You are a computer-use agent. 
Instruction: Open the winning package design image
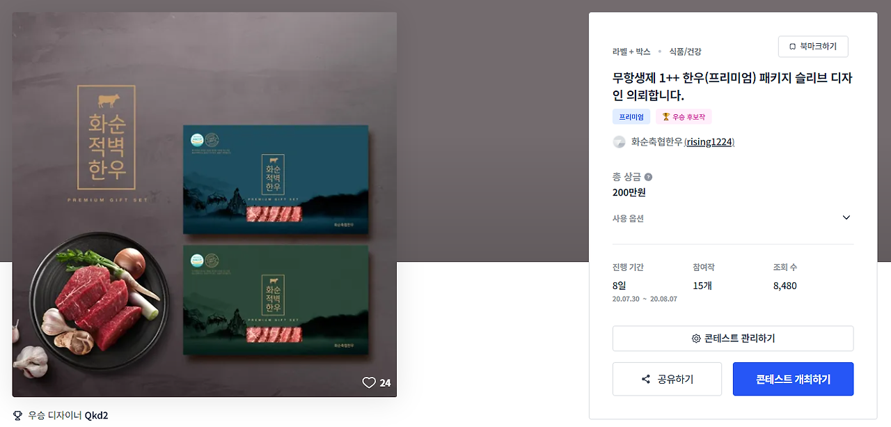click(205, 204)
